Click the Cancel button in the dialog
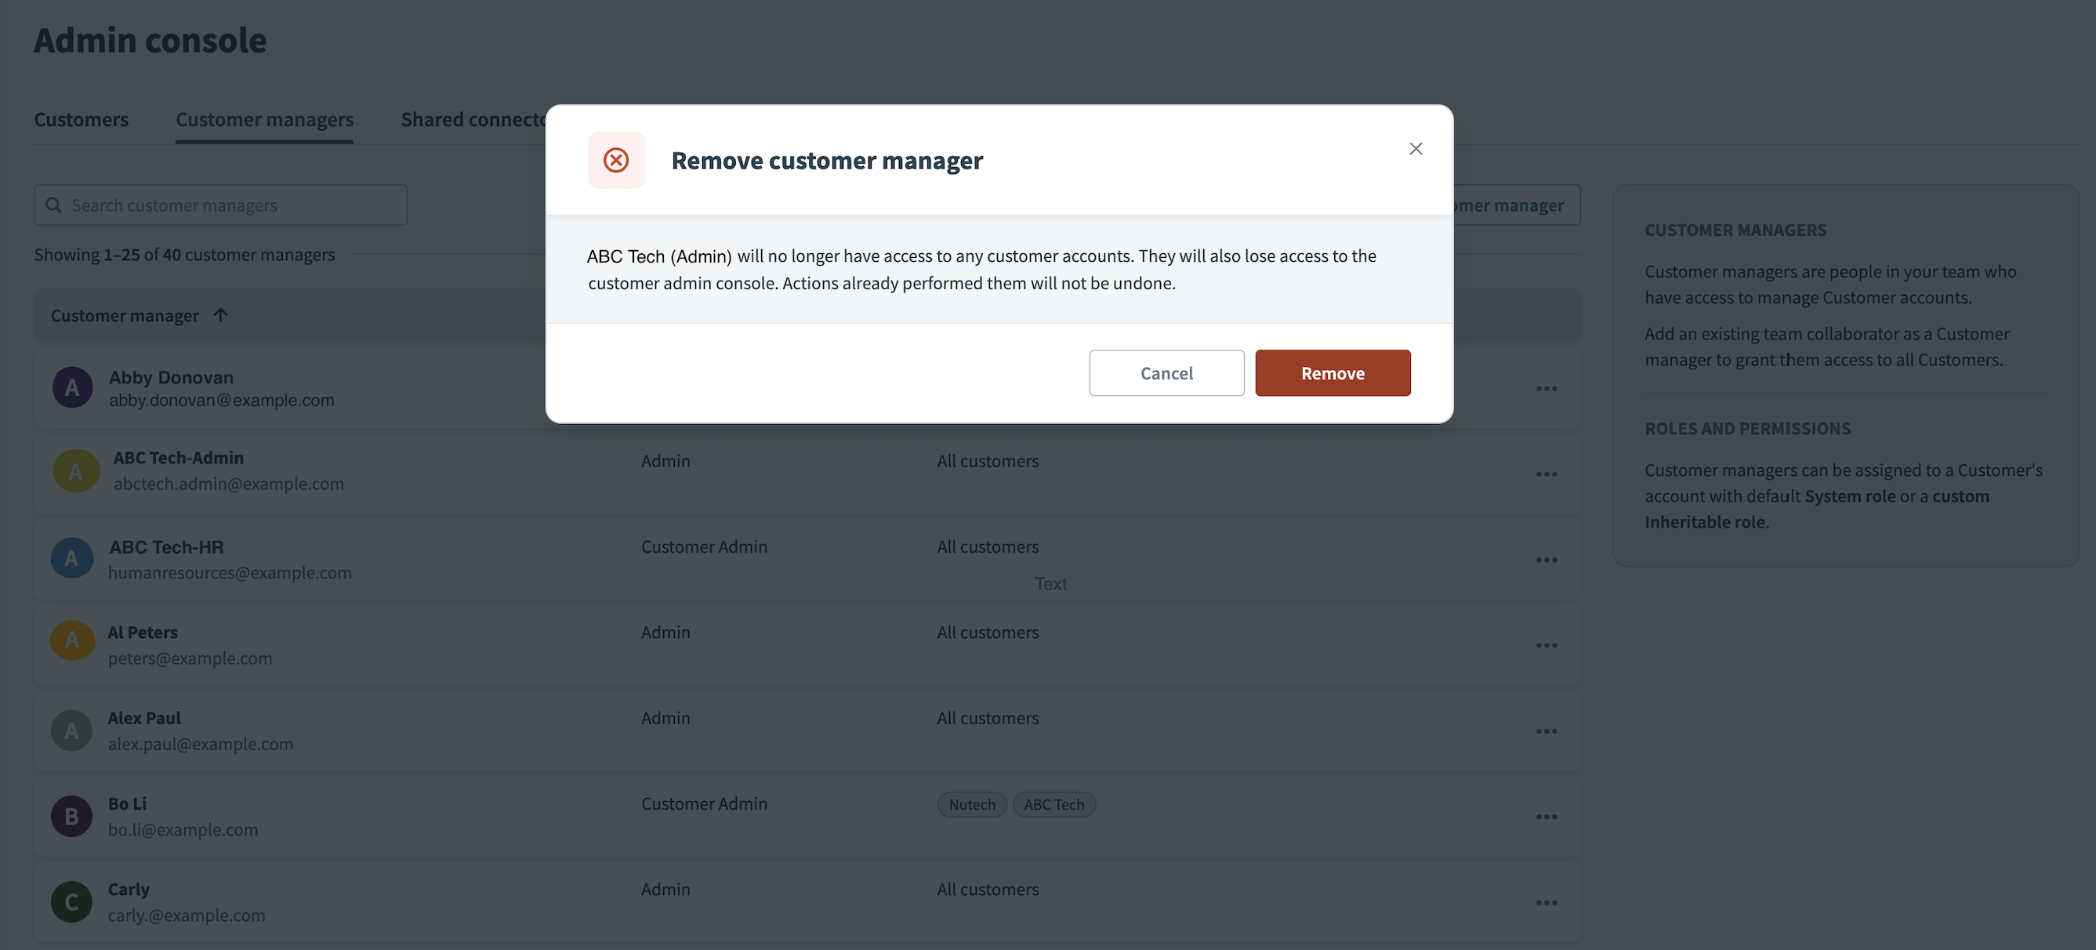Screen dimensions: 2096x950 (x=1166, y=372)
